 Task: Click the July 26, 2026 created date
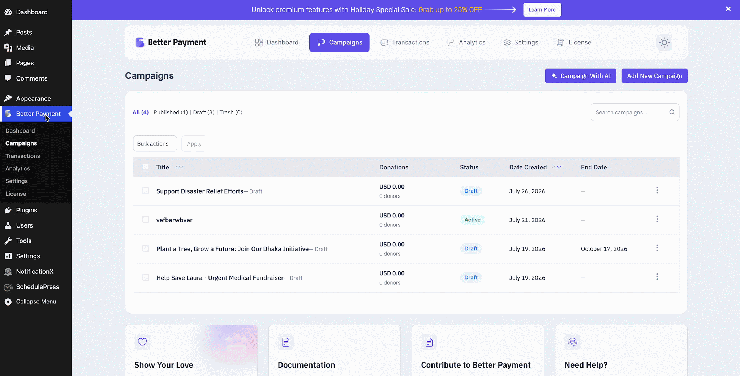[x=527, y=191]
